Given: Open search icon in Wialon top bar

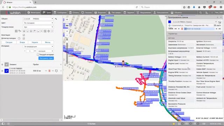Looking at the screenshot, I should pyautogui.click(x=201, y=13).
